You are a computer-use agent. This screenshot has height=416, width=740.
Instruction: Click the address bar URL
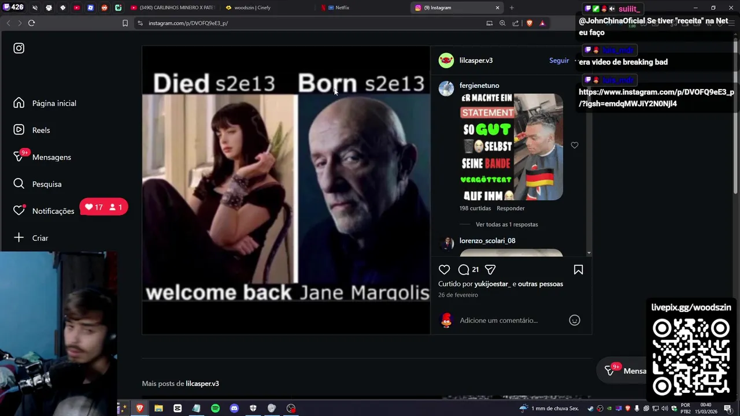(x=188, y=23)
